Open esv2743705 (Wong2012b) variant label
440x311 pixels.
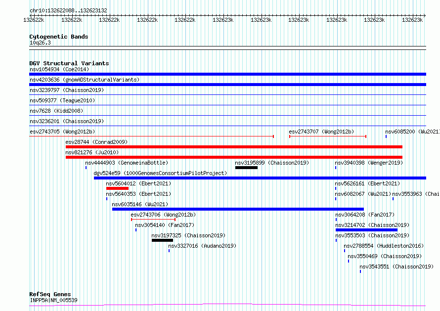click(62, 132)
